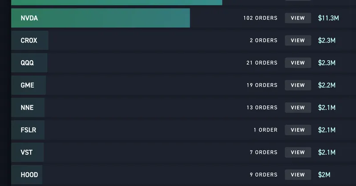Click the CROX ticker label
356x186 pixels.
(x=29, y=40)
